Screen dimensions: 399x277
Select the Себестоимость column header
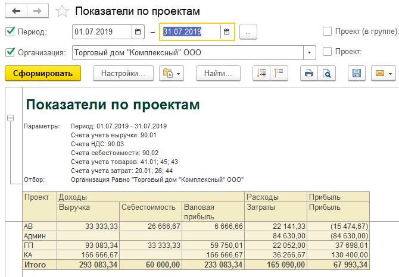[x=151, y=211]
